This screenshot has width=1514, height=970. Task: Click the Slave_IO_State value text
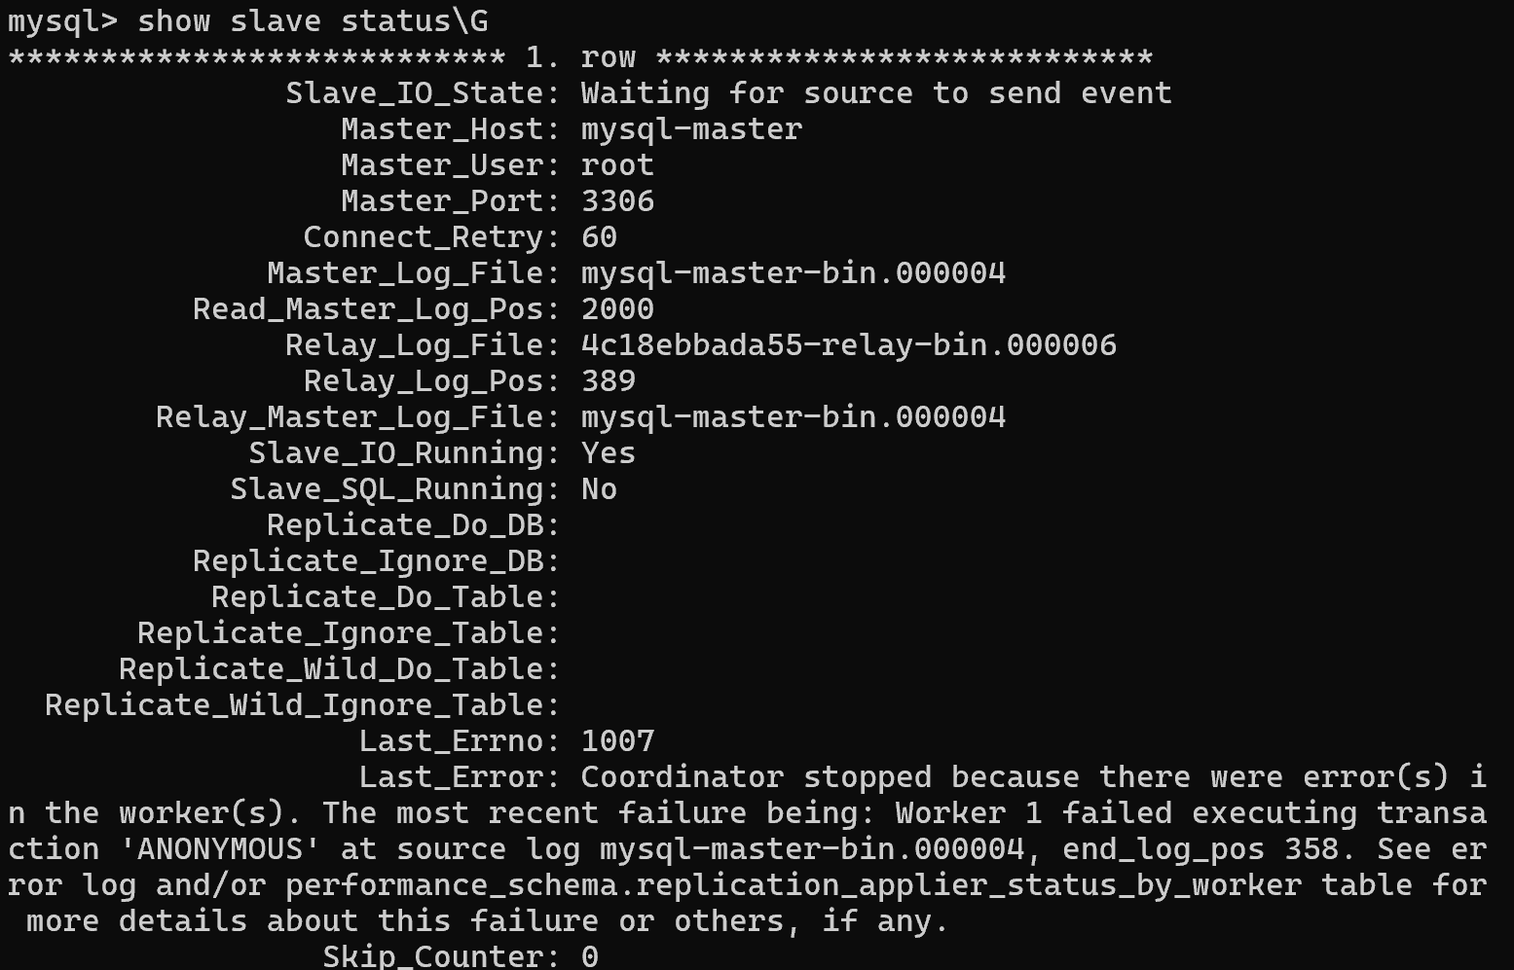(x=876, y=93)
